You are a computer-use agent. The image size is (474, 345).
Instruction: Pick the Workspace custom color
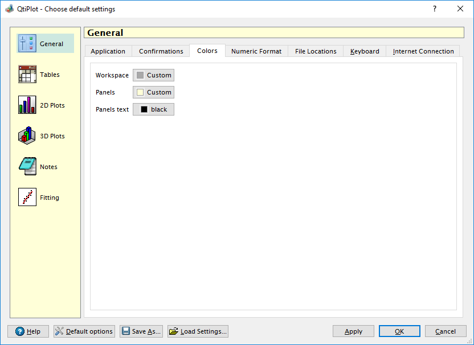pyautogui.click(x=153, y=75)
